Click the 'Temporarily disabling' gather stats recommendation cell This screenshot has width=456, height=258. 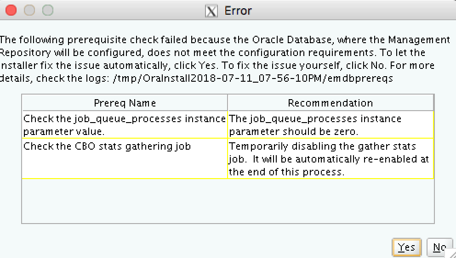click(330, 159)
